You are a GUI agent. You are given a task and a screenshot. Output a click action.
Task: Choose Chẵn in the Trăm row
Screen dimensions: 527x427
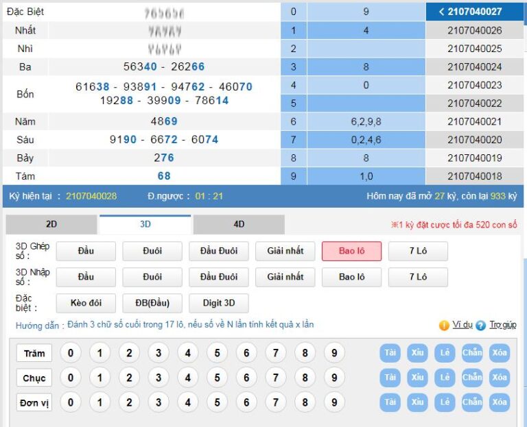[x=472, y=353]
